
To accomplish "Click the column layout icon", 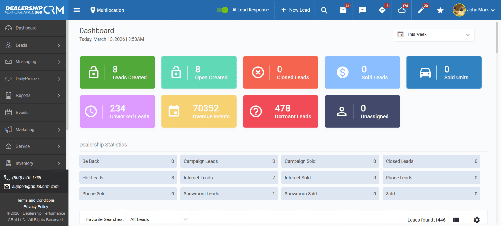I will tap(456, 220).
